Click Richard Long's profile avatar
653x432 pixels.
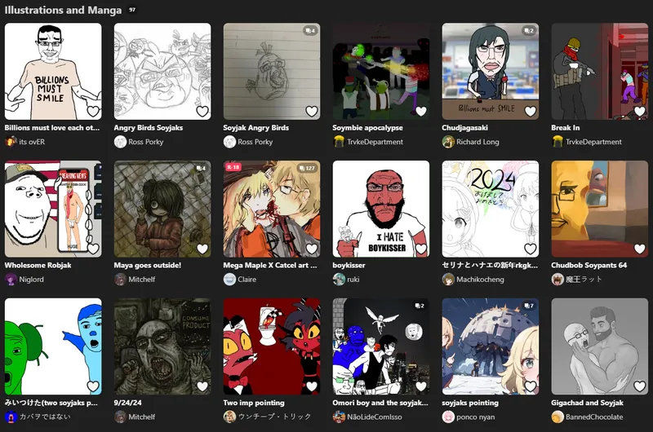point(448,142)
